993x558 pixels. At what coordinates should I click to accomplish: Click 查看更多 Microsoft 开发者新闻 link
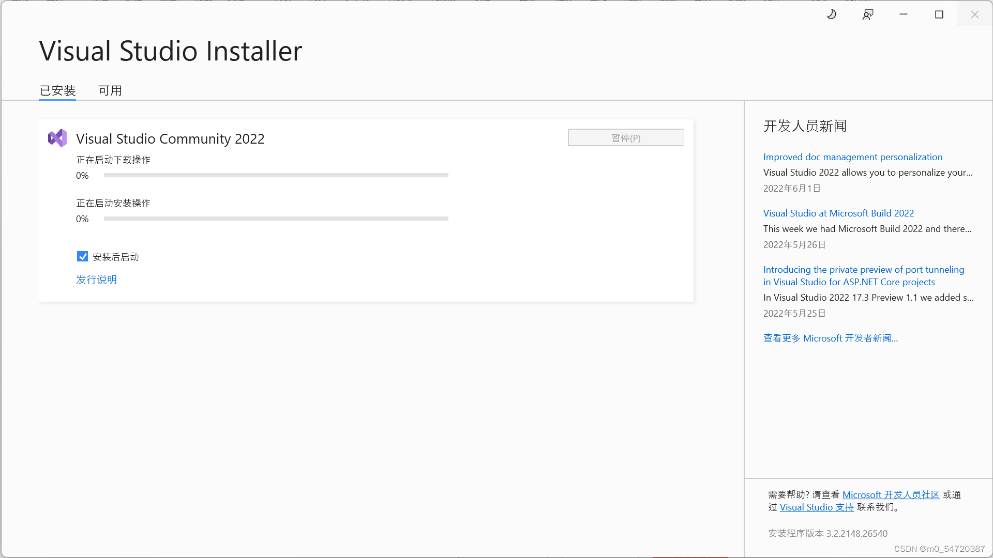830,338
